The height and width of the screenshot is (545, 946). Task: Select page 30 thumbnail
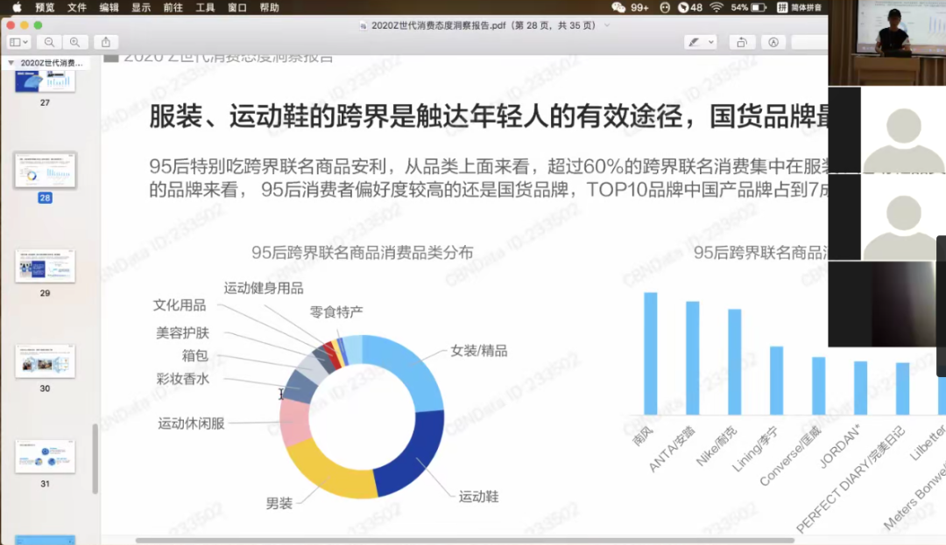(46, 360)
